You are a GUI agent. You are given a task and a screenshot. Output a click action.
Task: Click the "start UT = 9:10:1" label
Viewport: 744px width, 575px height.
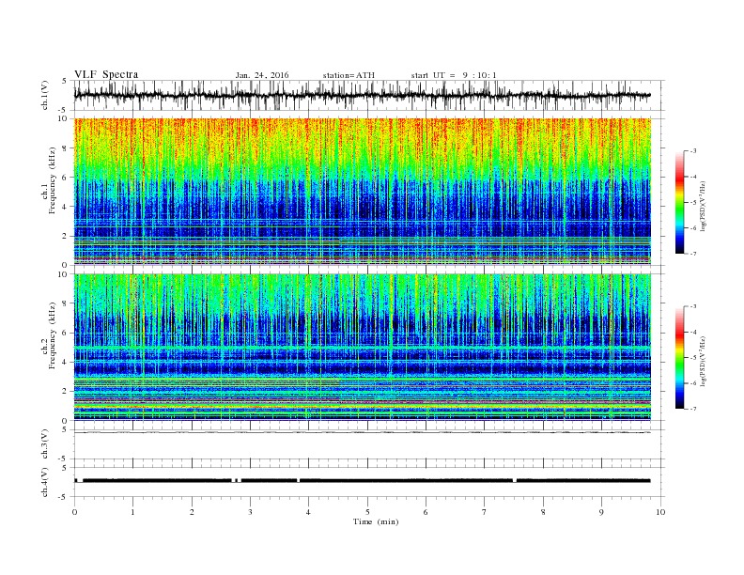454,75
